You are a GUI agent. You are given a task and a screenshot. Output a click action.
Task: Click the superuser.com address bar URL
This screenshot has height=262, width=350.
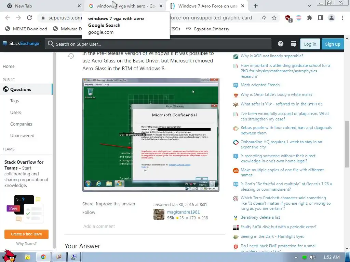click(x=65, y=18)
